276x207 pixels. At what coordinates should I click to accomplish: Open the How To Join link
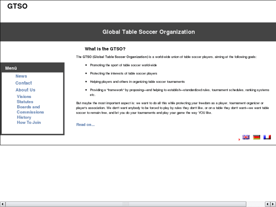pos(29,122)
